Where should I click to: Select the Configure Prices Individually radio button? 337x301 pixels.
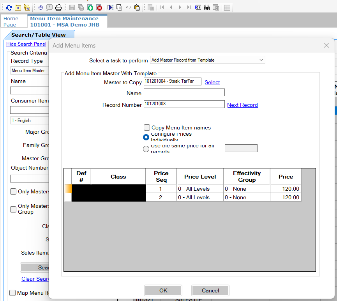pos(146,137)
